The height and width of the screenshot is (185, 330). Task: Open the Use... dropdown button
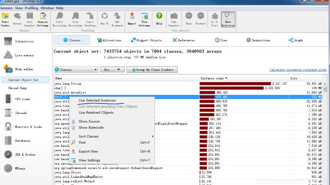112,70
